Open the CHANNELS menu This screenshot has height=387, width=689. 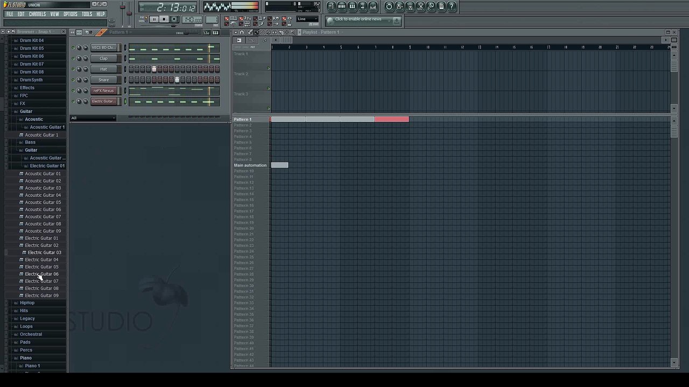[37, 14]
